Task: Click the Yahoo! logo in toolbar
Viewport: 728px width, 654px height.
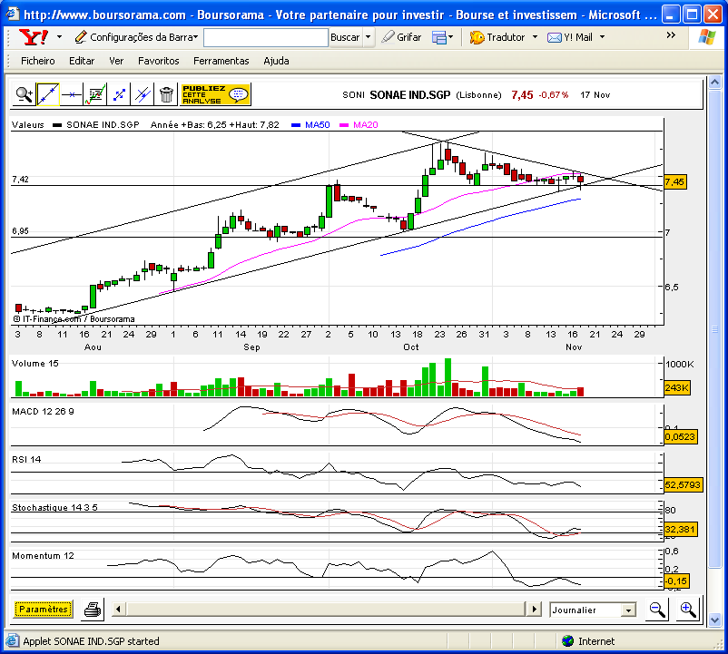Action: (34, 37)
